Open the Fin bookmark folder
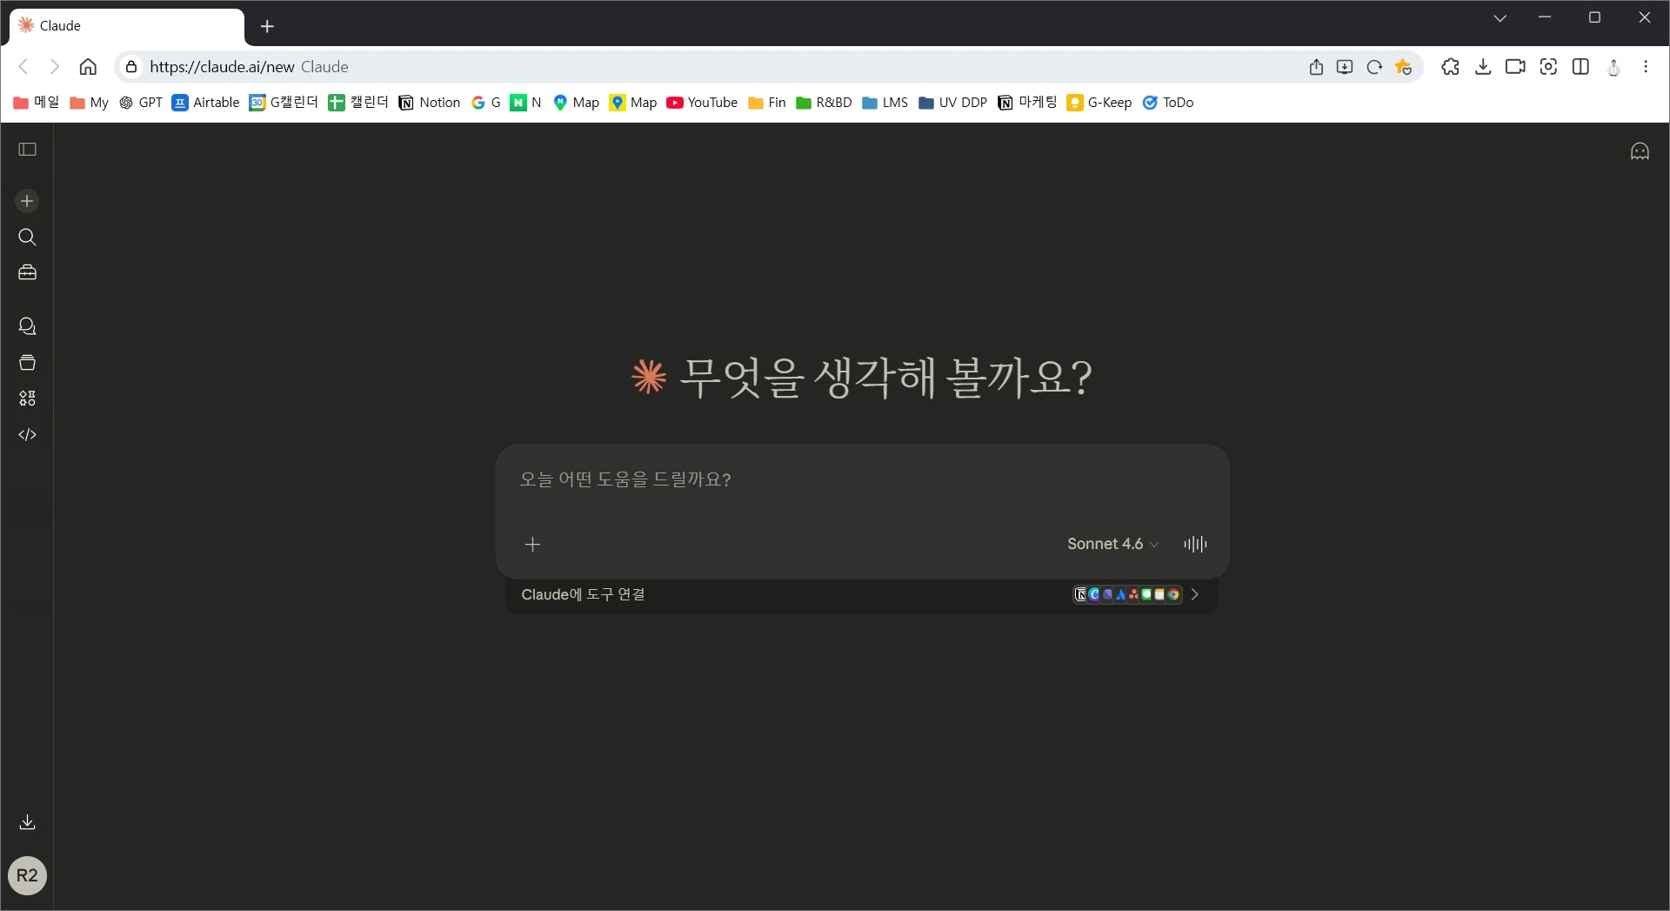 [x=766, y=103]
